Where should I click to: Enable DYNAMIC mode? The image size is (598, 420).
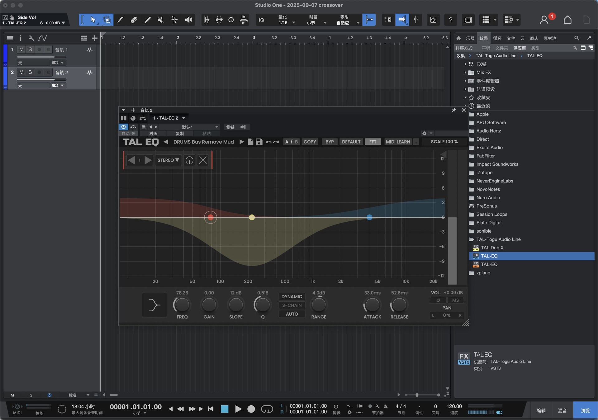(292, 297)
